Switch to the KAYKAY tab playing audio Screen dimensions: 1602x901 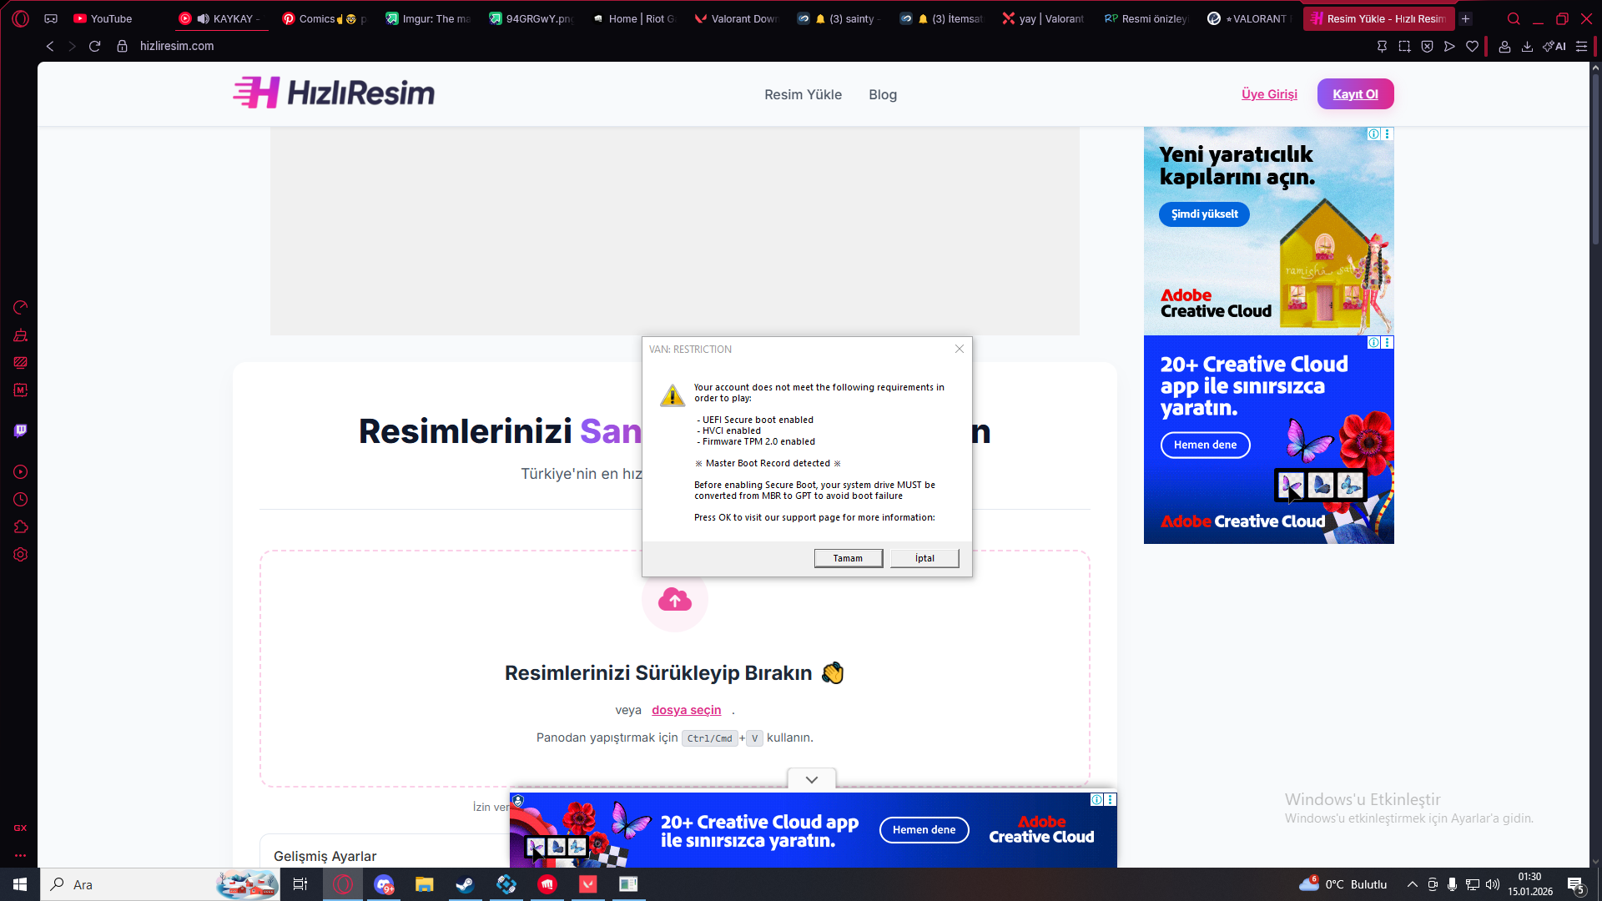click(222, 18)
